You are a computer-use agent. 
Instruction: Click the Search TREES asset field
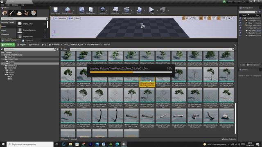pyautogui.click(x=152, y=49)
